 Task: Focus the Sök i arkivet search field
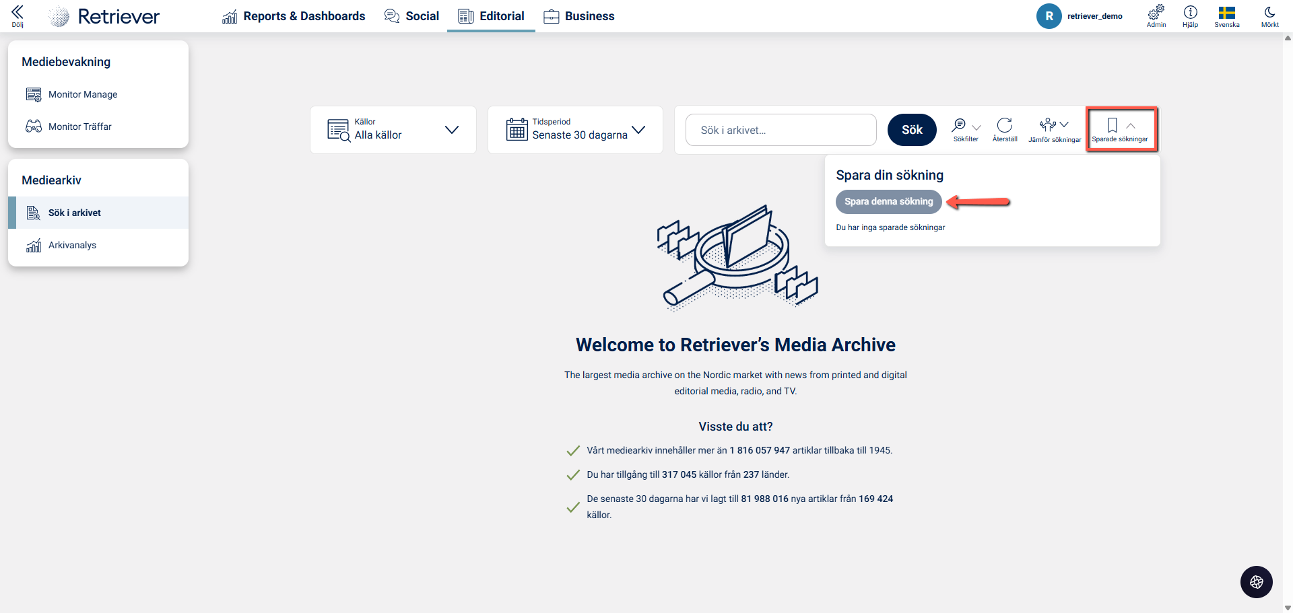[x=781, y=130]
